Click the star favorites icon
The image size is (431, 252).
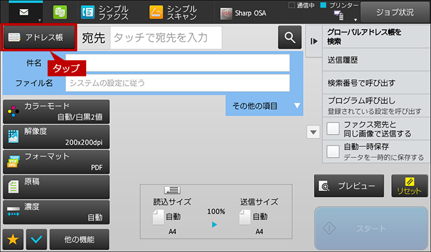click(x=13, y=239)
